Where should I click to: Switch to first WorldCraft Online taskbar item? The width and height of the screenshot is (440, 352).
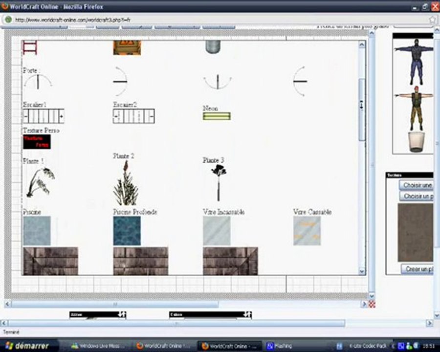tap(164, 346)
